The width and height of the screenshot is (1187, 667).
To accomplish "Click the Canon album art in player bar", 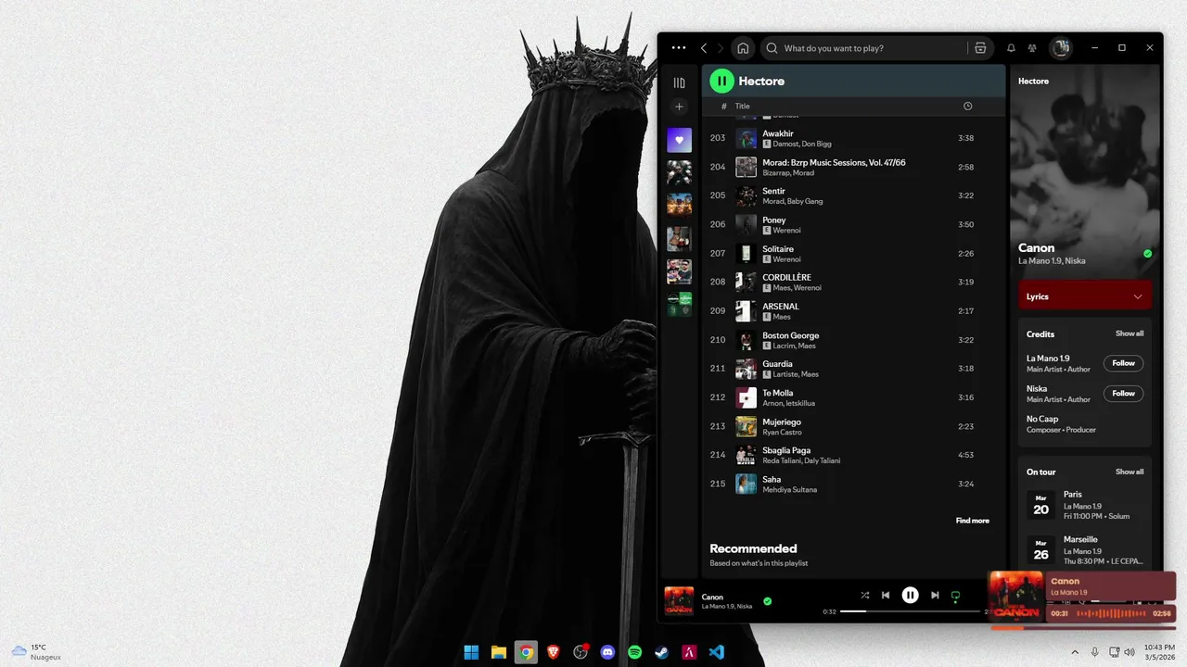I will click(x=679, y=601).
